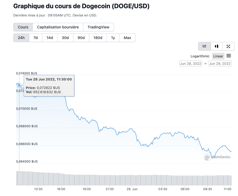This screenshot has height=196, width=238.
Task: Show the 180d price range
Action: coord(98,38)
